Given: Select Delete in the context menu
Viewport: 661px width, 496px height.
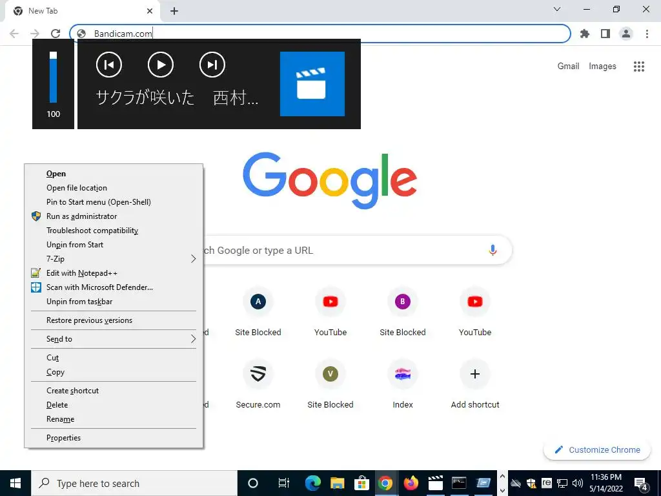Looking at the screenshot, I should pos(114,405).
